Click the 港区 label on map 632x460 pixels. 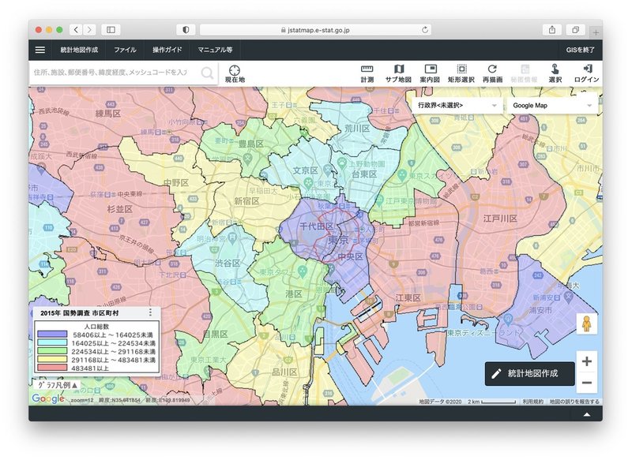(x=294, y=294)
